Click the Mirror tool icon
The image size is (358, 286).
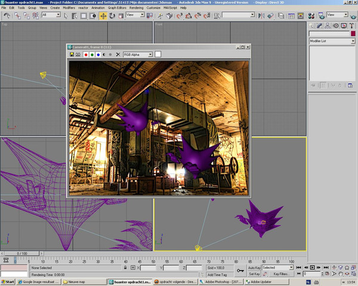tap(261, 15)
